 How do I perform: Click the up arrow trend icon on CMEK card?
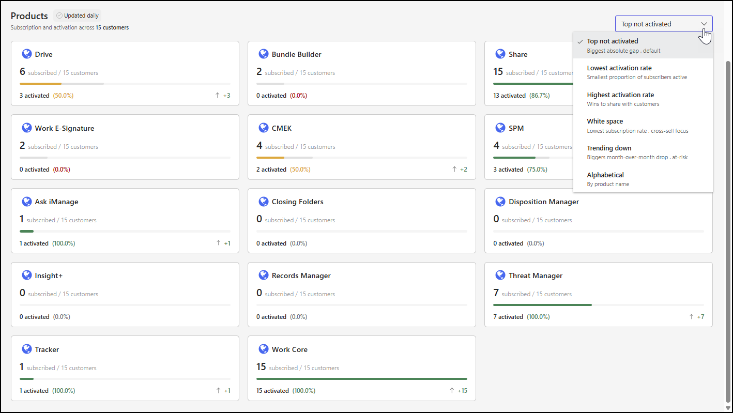[x=454, y=170]
